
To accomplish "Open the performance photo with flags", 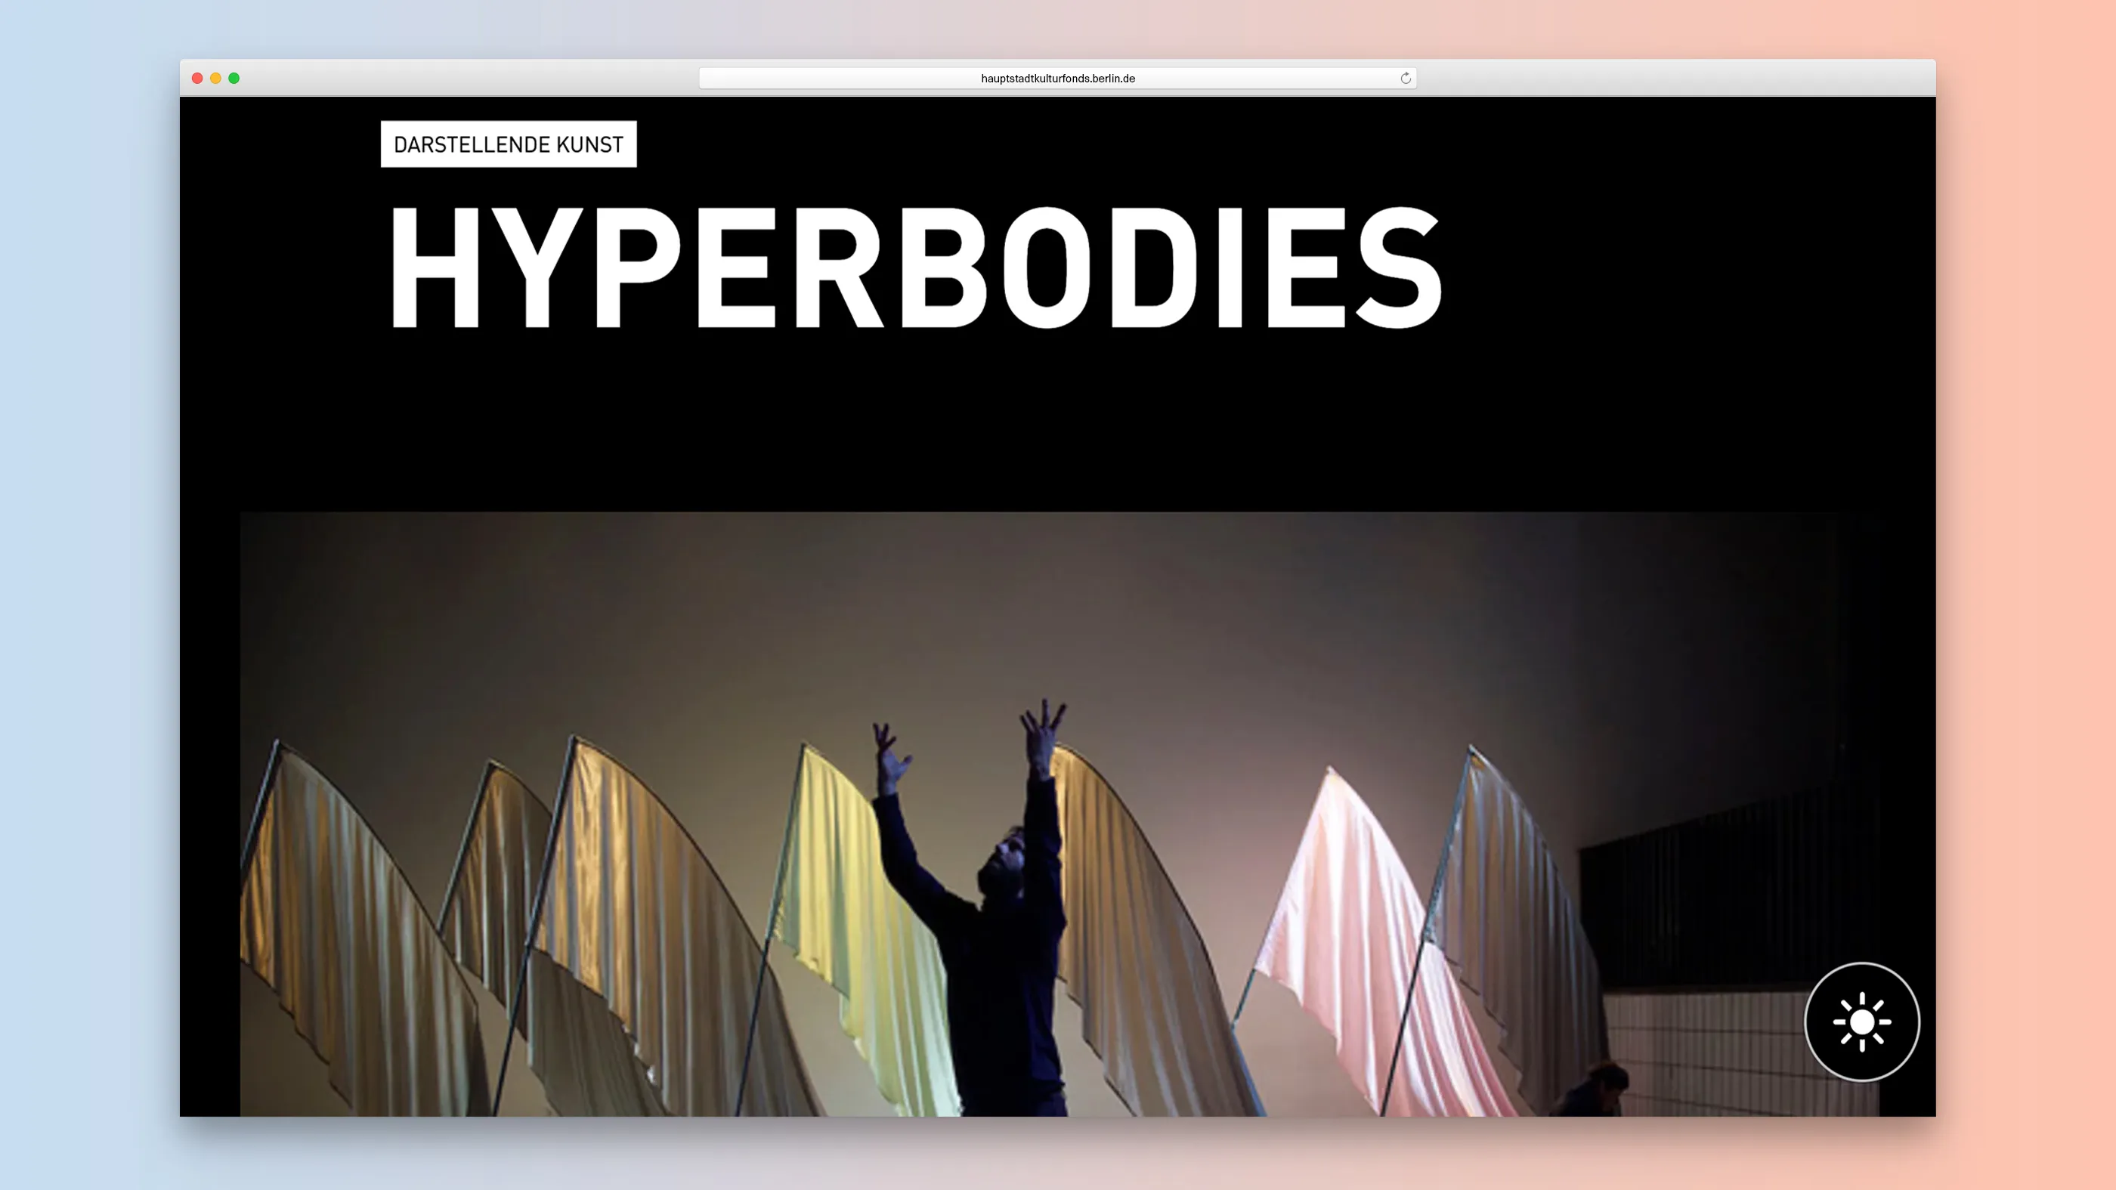I will [x=1059, y=814].
